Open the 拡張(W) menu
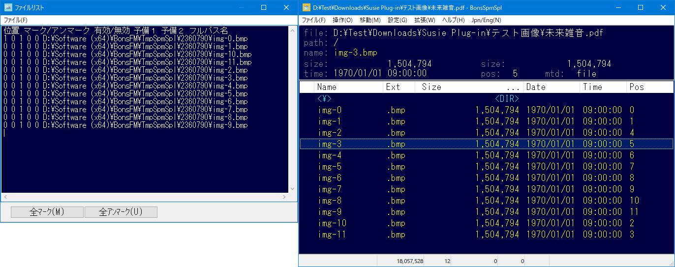This screenshot has width=675, height=267. (x=425, y=20)
